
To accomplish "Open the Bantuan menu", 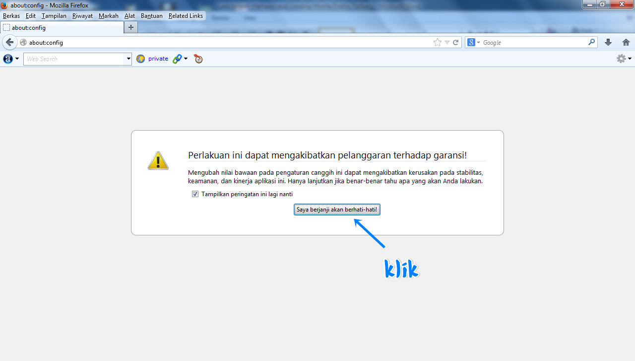I will pyautogui.click(x=152, y=16).
